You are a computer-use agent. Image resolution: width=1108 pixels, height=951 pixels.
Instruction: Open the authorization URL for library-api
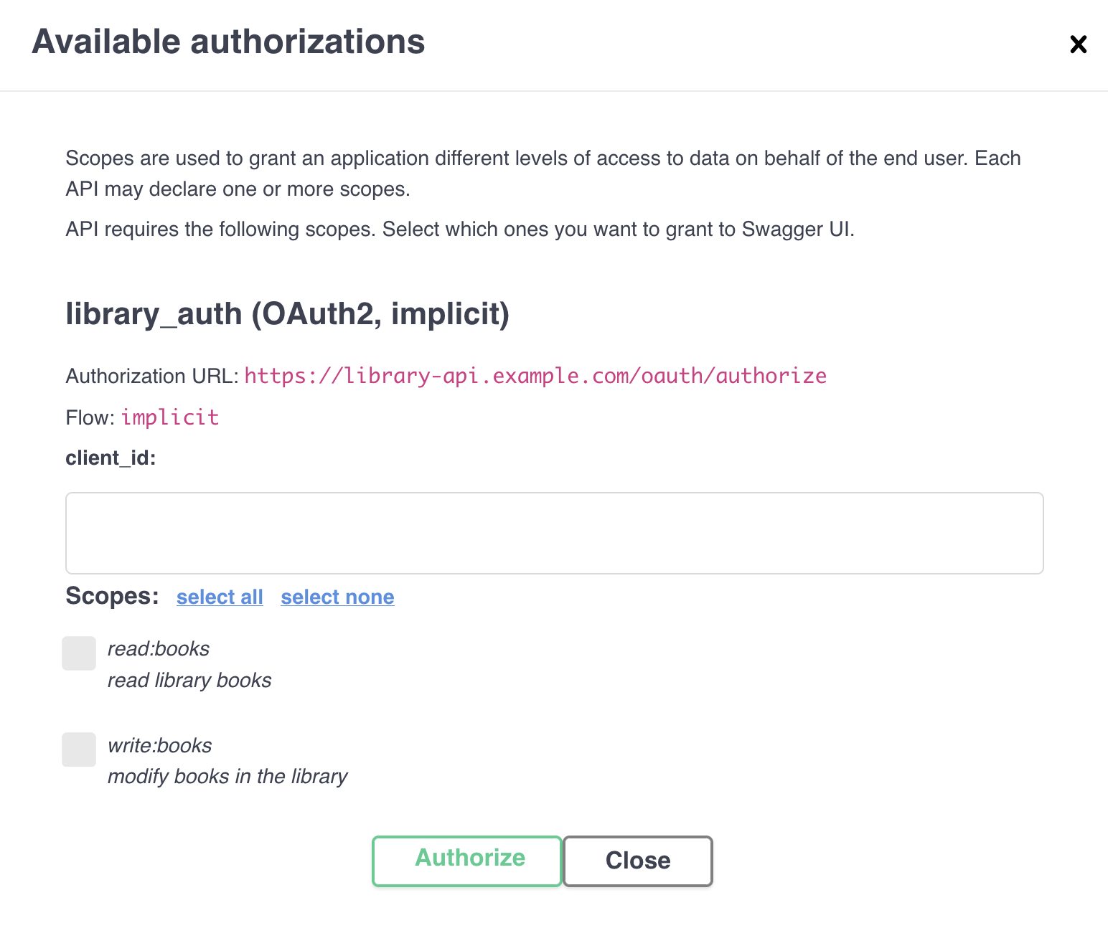pos(536,375)
